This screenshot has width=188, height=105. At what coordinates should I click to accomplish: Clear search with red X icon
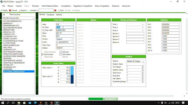[x=55, y=10]
